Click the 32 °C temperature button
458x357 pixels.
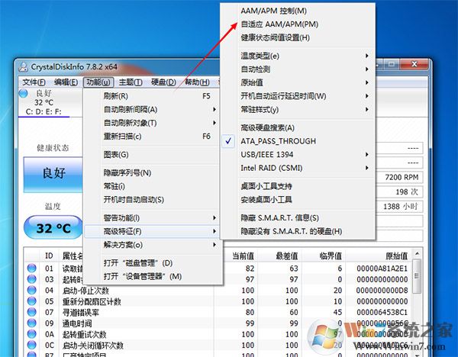(53, 227)
